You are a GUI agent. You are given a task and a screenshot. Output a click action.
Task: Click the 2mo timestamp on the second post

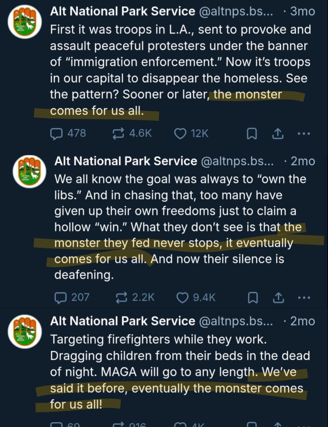(x=304, y=161)
